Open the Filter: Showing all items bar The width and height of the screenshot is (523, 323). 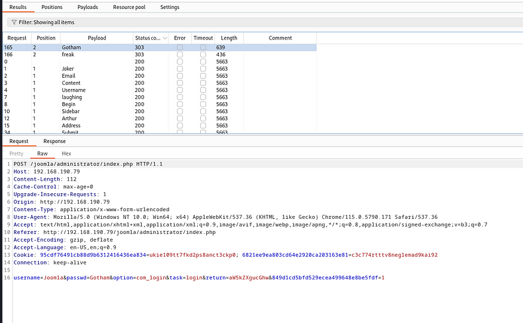point(265,22)
